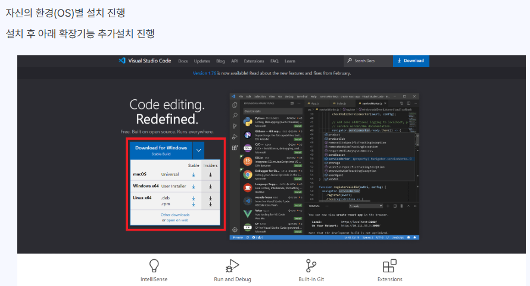This screenshot has height=286, width=530.
Task: Select the vscode-icons extension entry
Action: pos(272,201)
